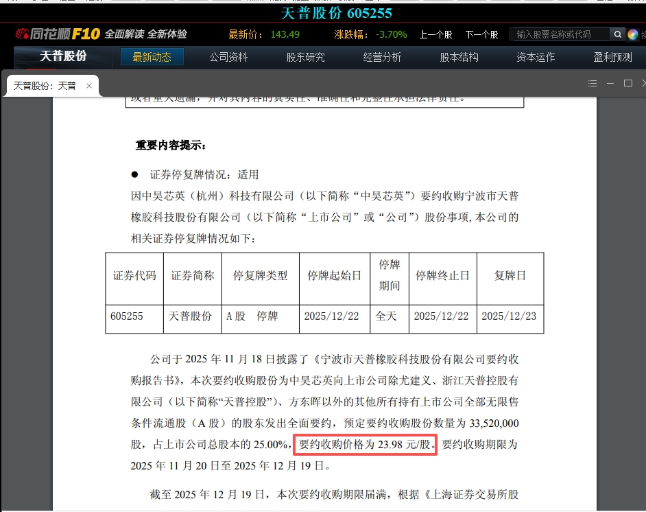Click the colorful browser icon beside search

[x=633, y=34]
